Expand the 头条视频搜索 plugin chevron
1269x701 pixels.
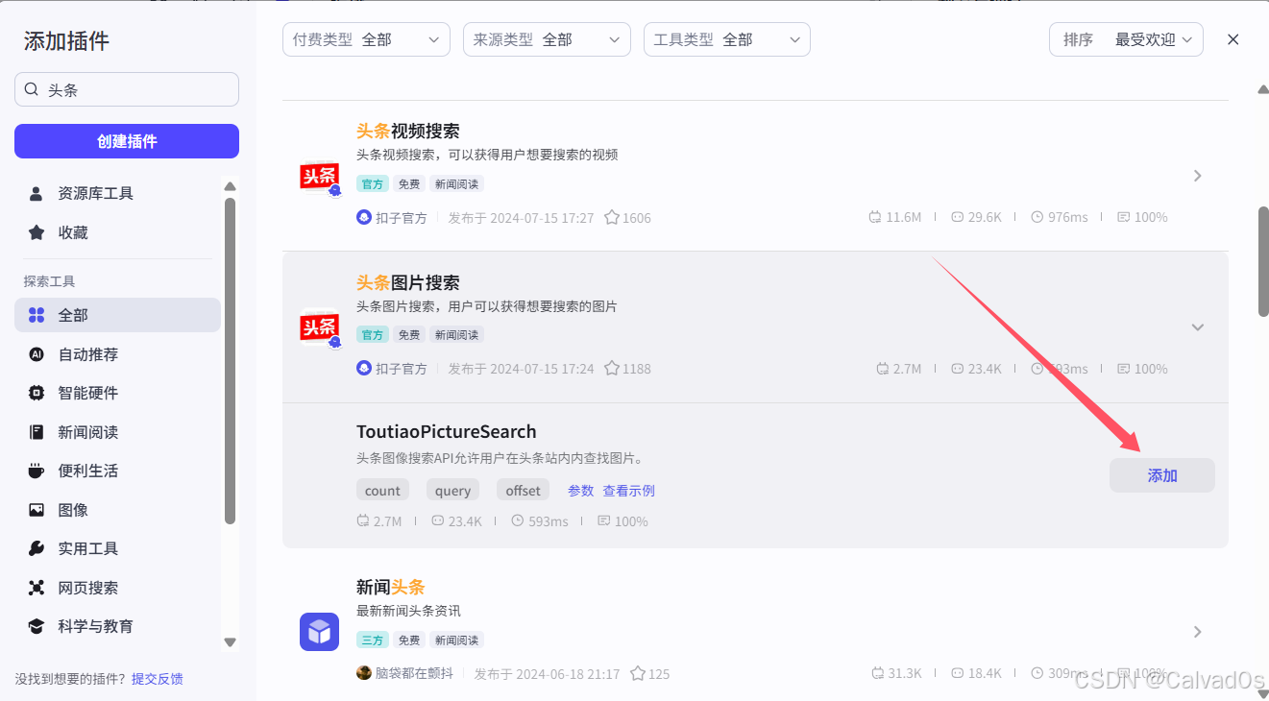pos(1197,176)
